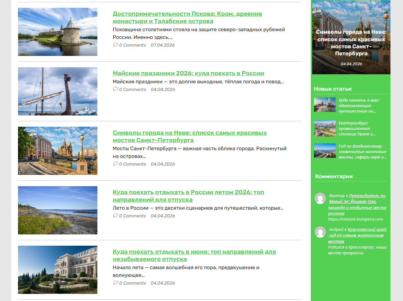Open sidebar article 'Гид по Владивостоку'
This screenshot has height=301, width=403.
(x=363, y=151)
